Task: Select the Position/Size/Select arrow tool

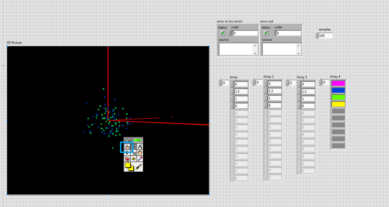Action: [134, 147]
